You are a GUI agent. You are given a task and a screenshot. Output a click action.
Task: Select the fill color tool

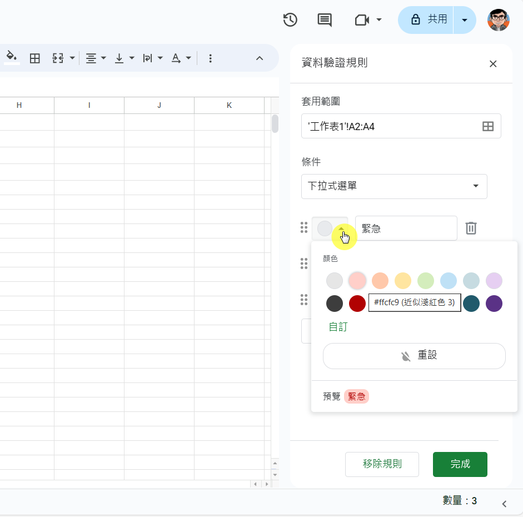tap(12, 58)
